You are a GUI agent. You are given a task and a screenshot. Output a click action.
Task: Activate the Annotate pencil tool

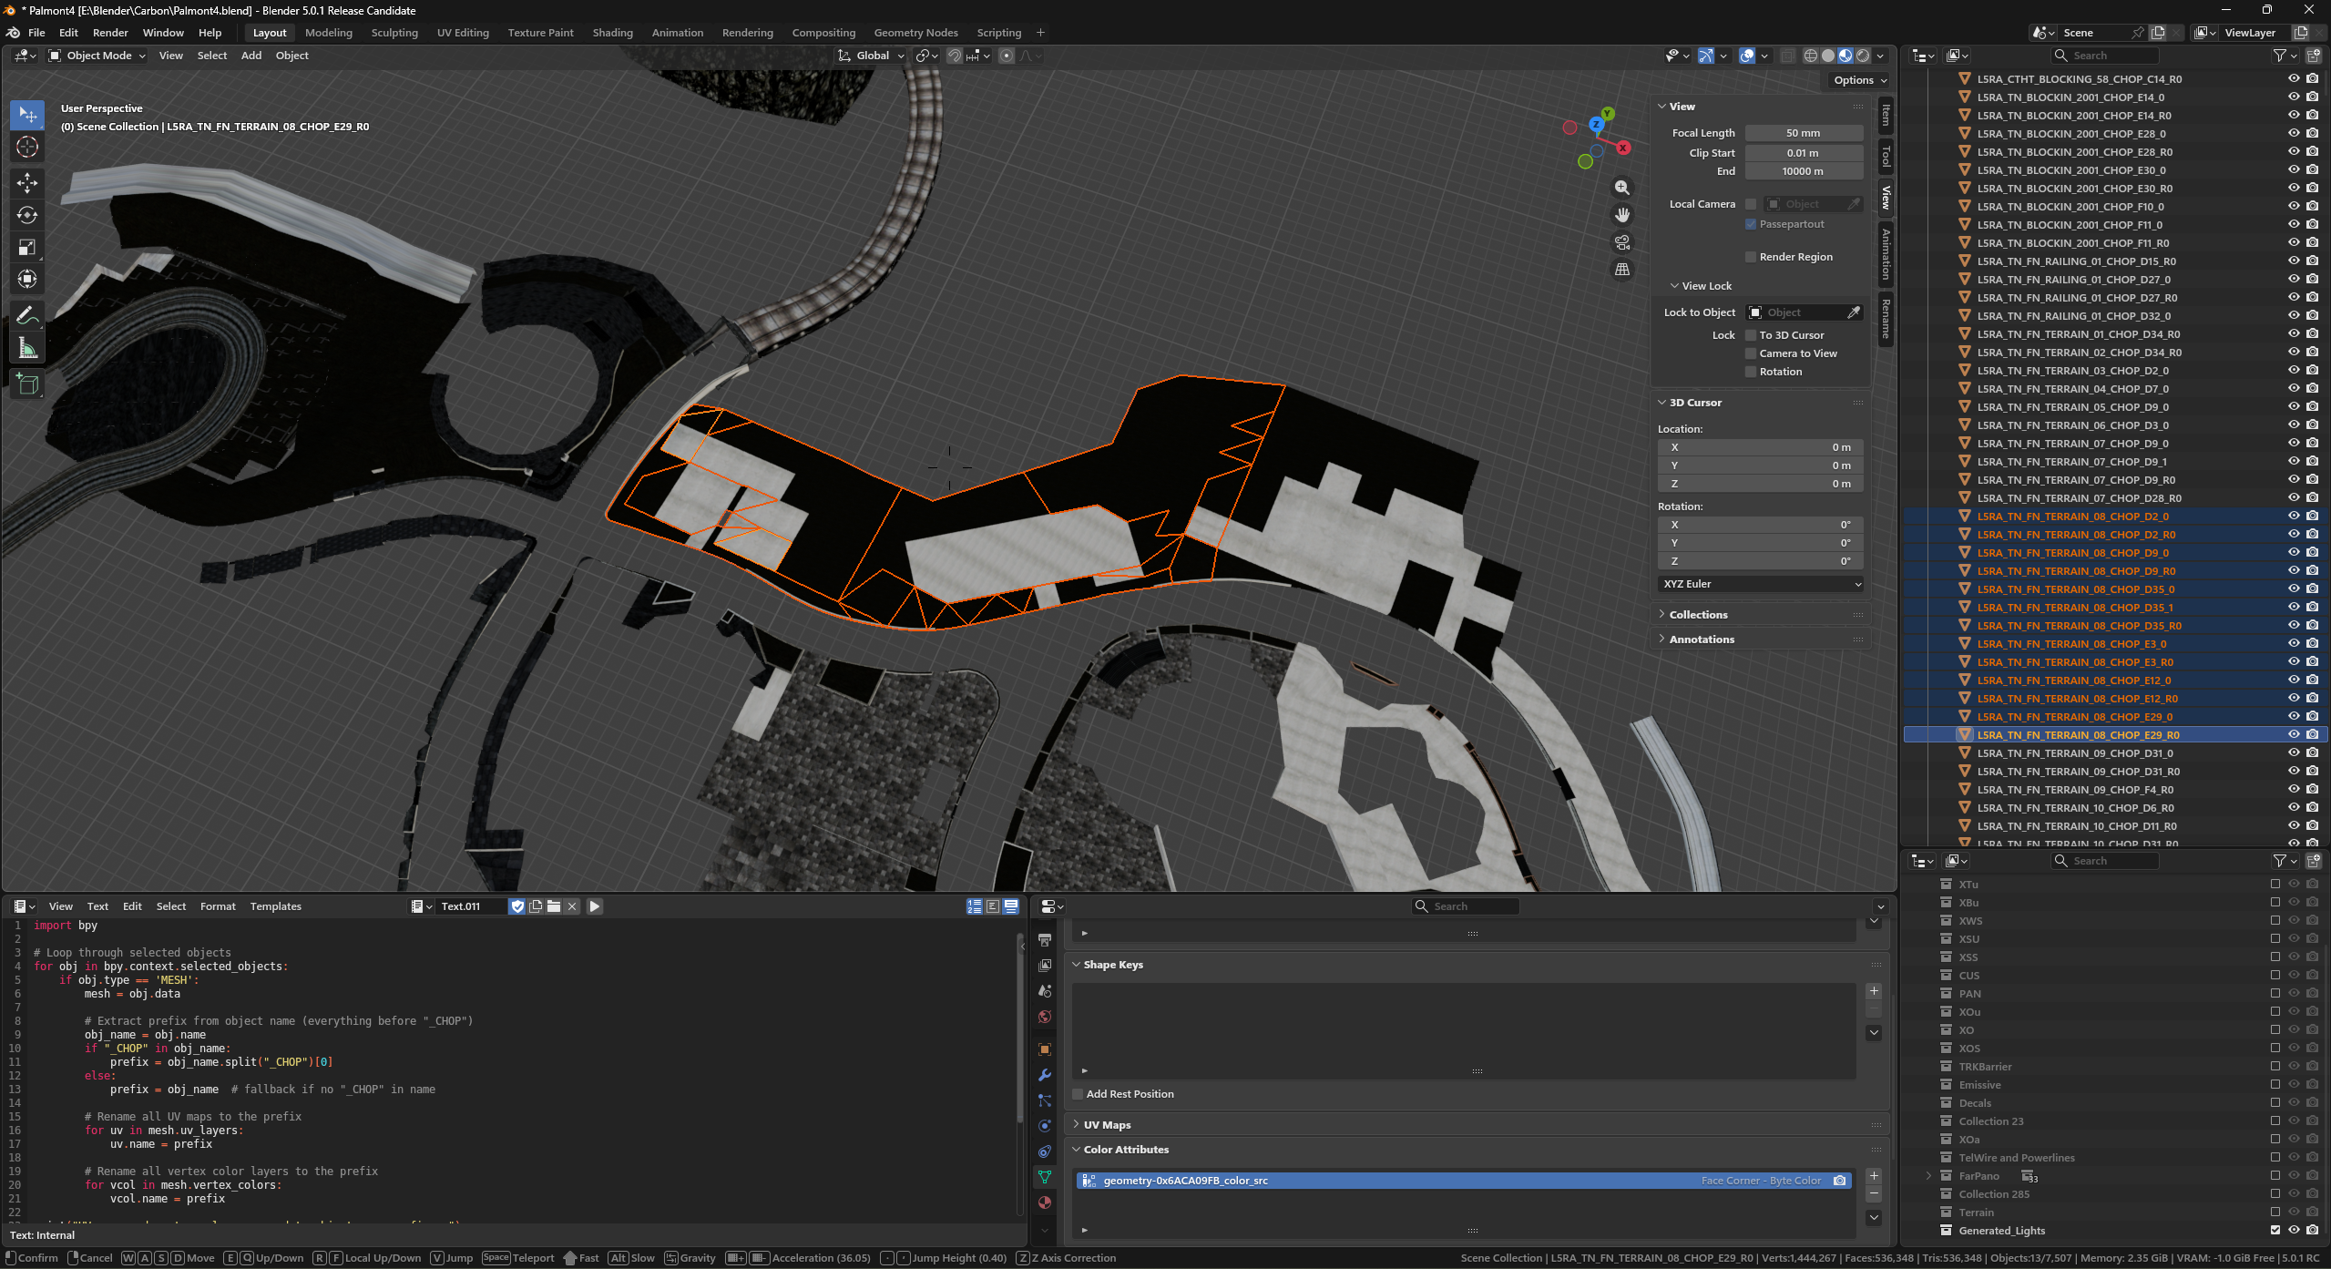tap(27, 315)
